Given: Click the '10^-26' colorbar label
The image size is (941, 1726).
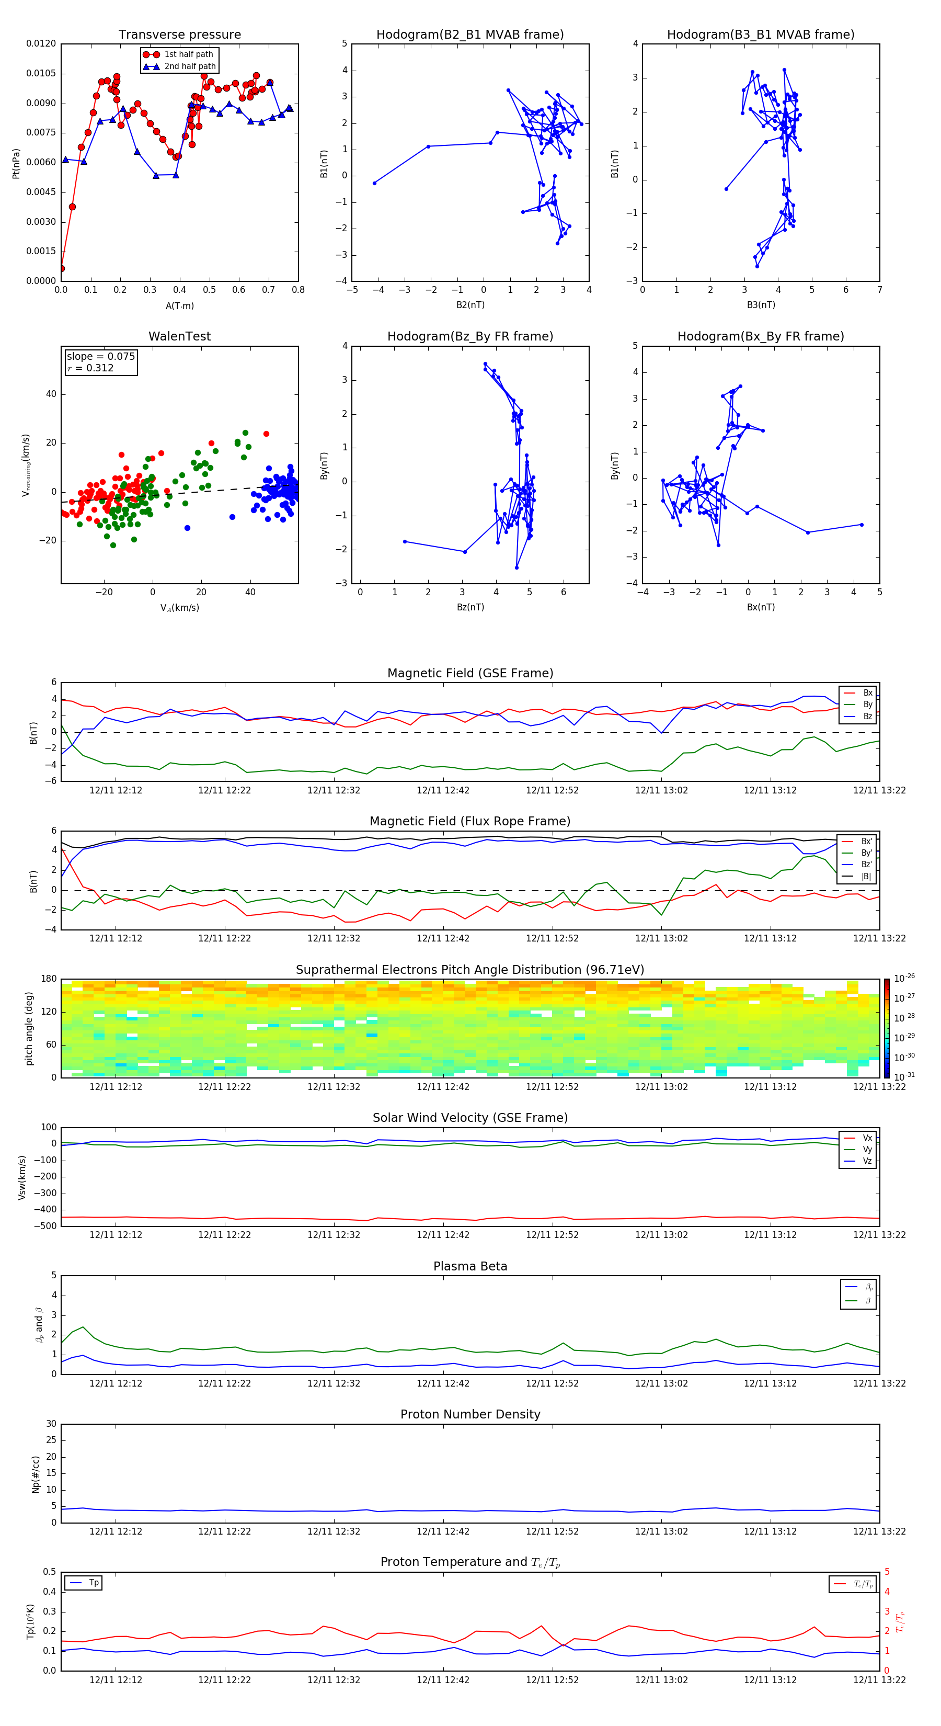Looking at the screenshot, I should 904,978.
